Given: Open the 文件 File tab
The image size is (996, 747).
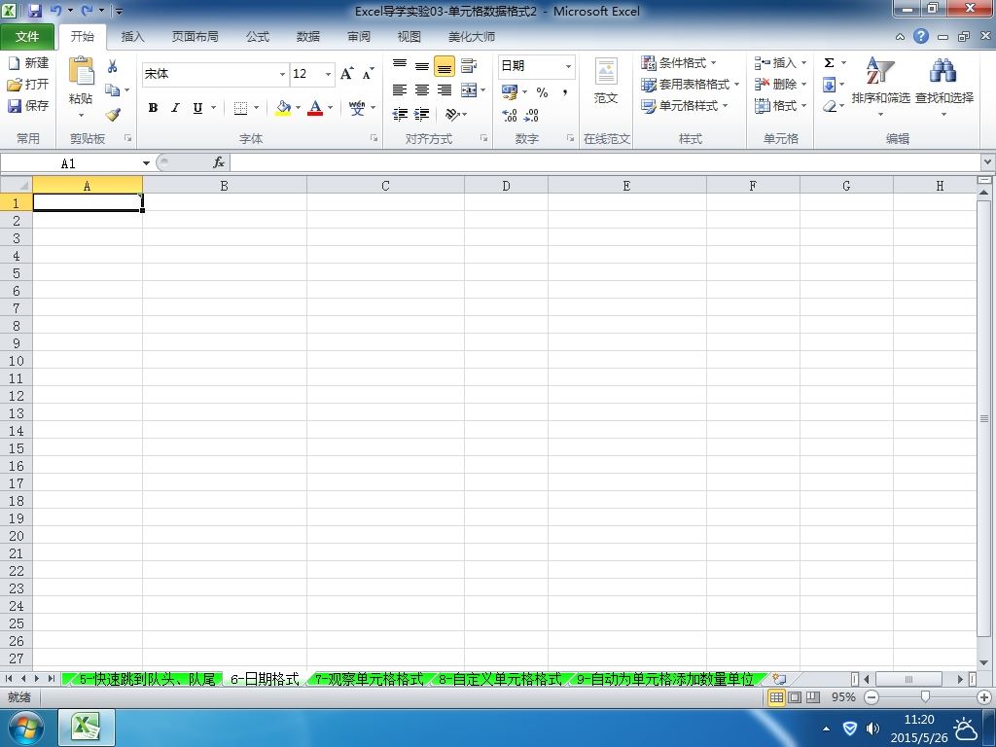Looking at the screenshot, I should (26, 36).
